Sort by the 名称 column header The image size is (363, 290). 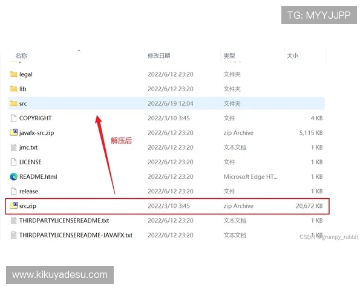pos(21,56)
